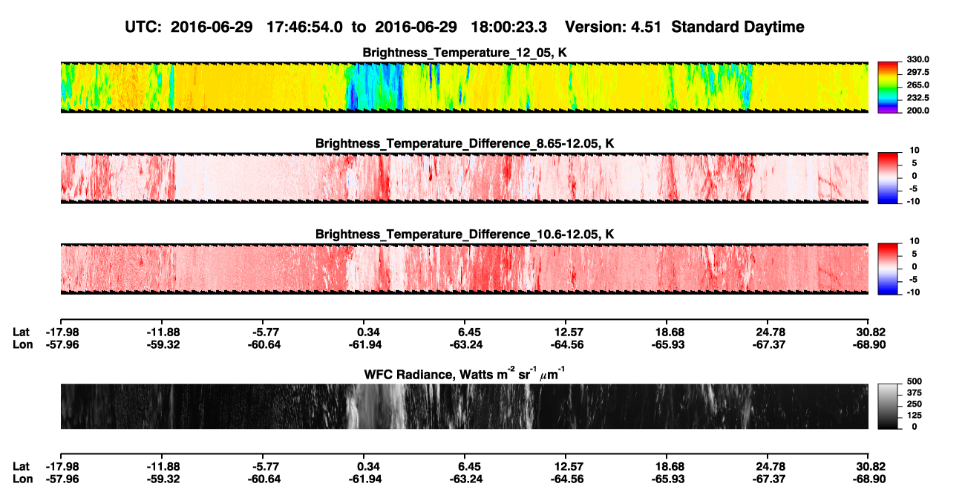Click the 12.05 brightness temperature image strip
Screen dimensions: 965x495
tap(465, 87)
